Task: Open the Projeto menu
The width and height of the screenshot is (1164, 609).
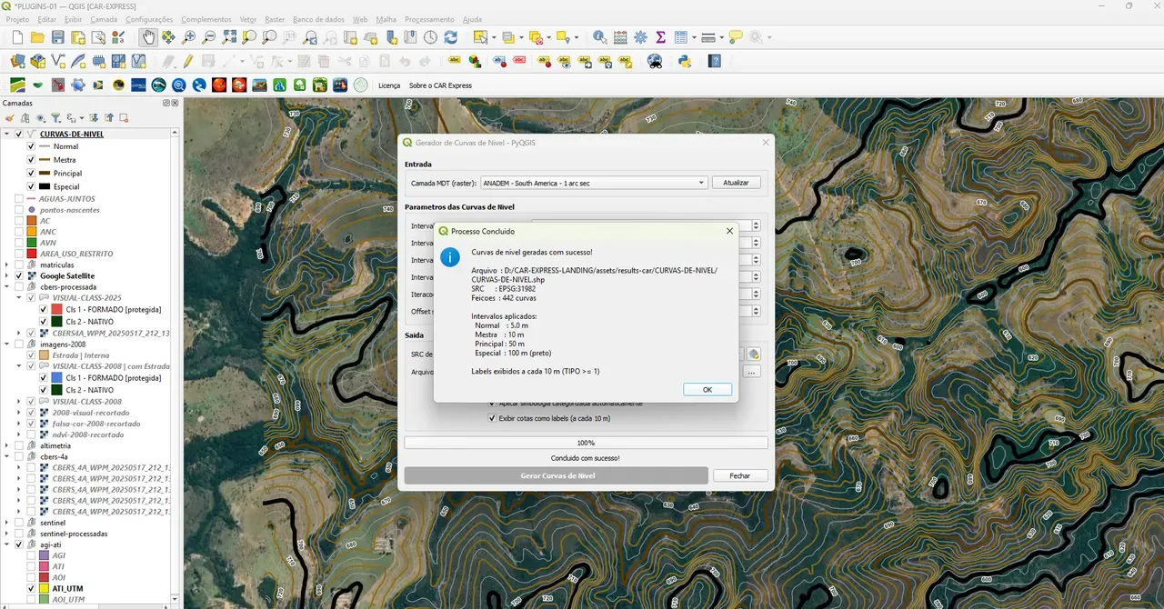Action: (17, 19)
